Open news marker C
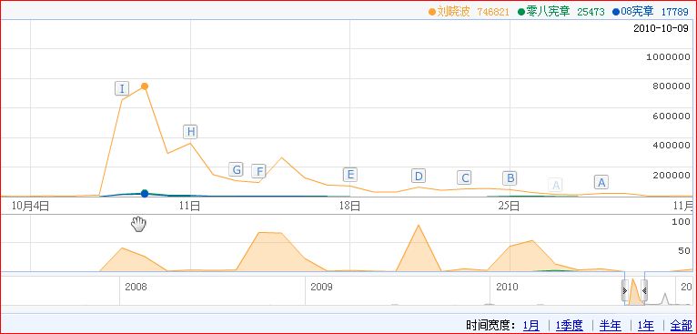697x334 pixels. tap(464, 177)
